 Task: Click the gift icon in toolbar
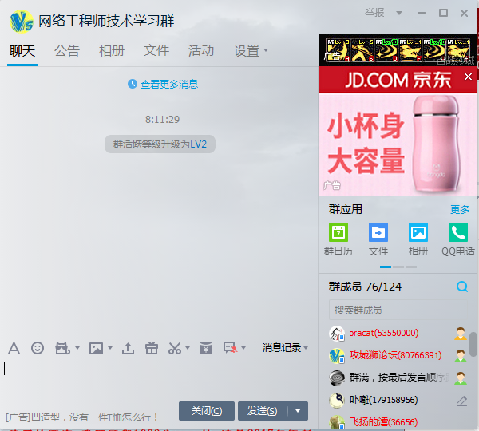[x=152, y=348]
